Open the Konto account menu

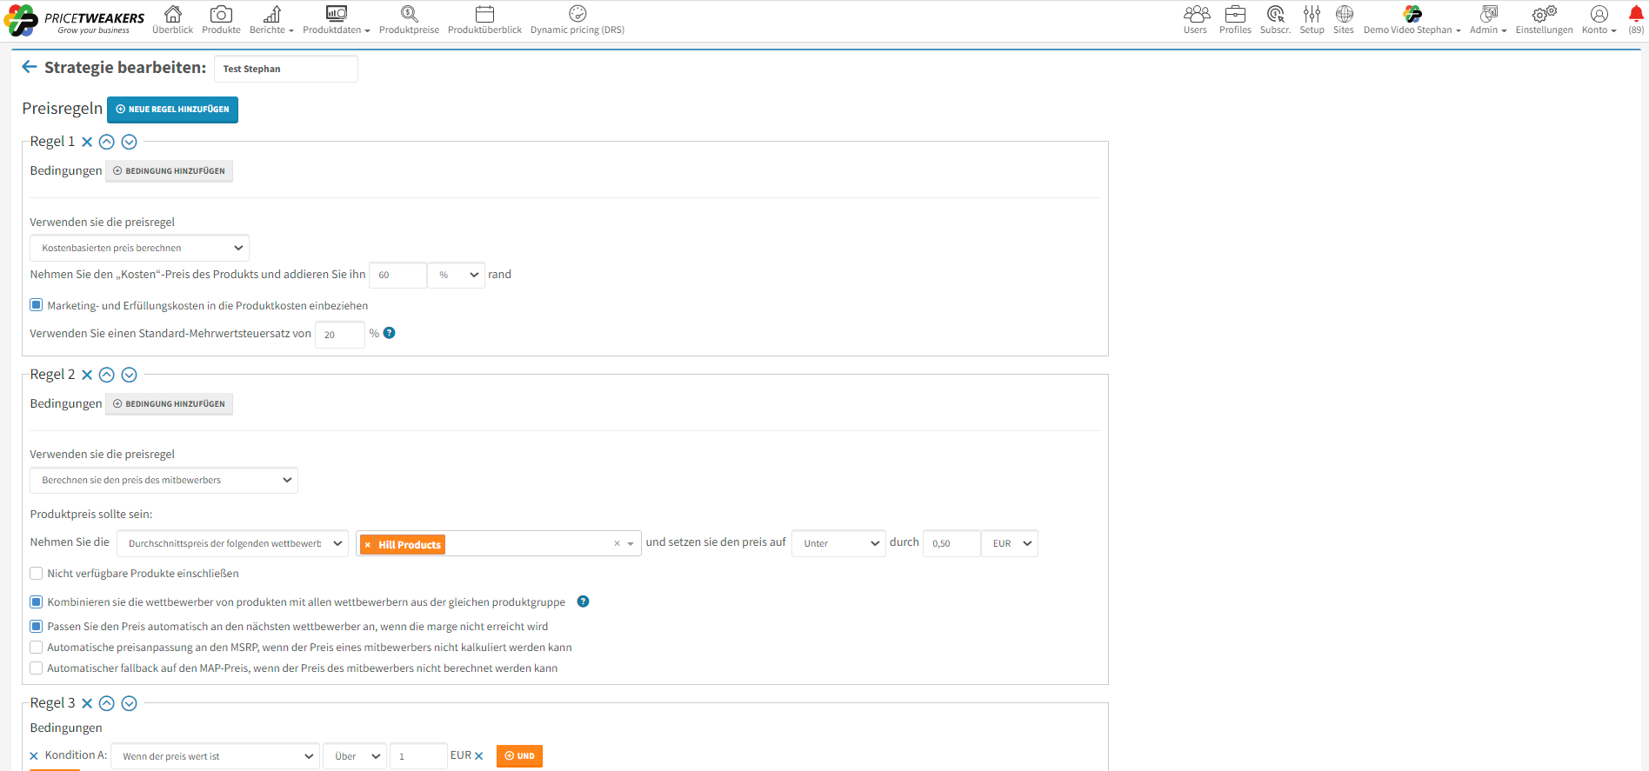(1599, 20)
